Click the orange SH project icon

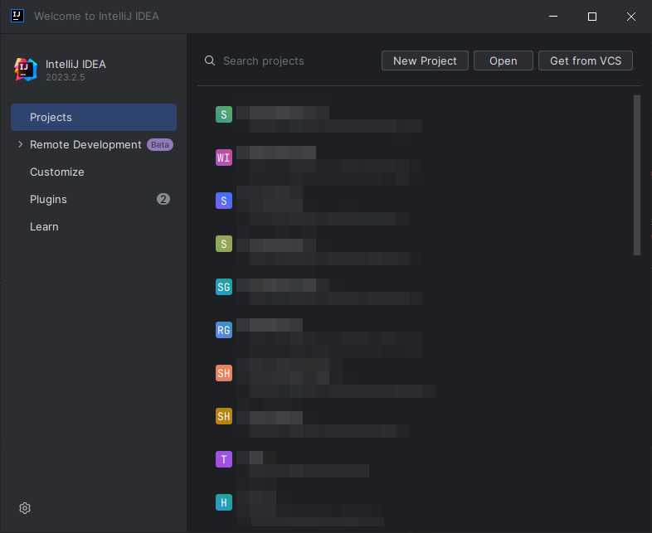224,373
